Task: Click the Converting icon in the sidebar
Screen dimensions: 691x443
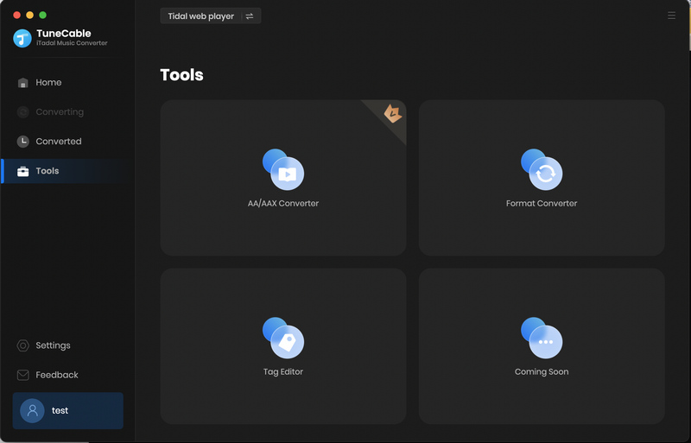Action: [23, 112]
